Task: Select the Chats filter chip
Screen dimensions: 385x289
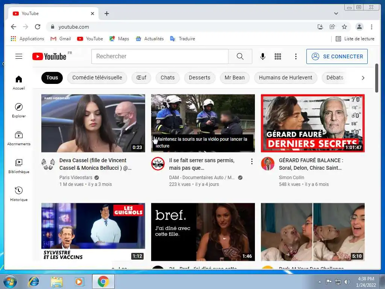Action: coord(167,78)
